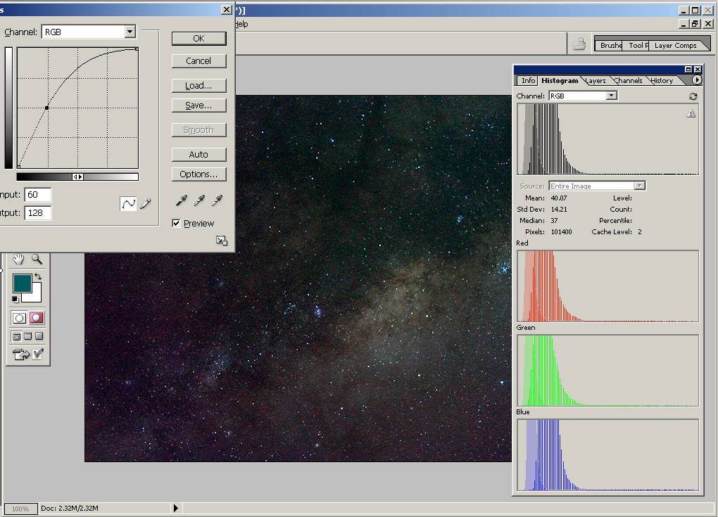Image resolution: width=718 pixels, height=517 pixels.
Task: Click OK to apply the curve
Action: coord(199,39)
